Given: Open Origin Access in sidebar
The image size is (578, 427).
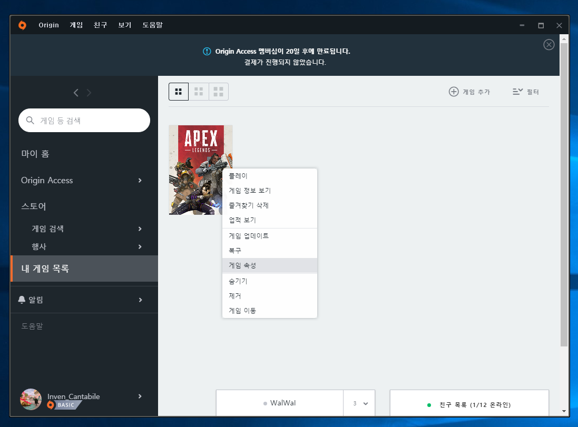Looking at the screenshot, I should [x=47, y=180].
